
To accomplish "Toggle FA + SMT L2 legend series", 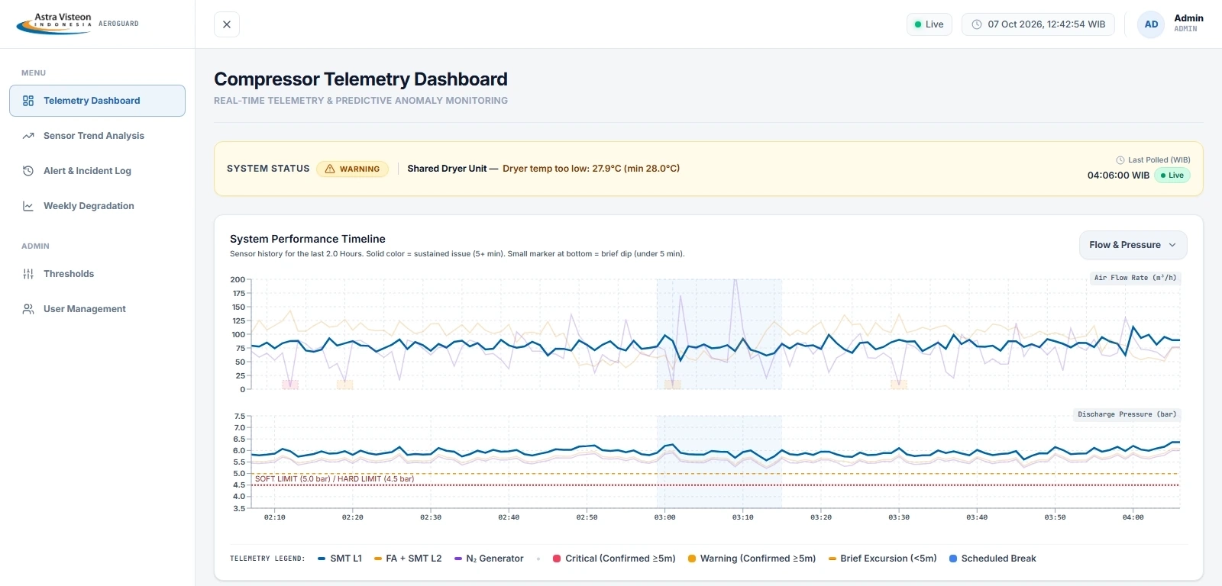I will tap(408, 559).
